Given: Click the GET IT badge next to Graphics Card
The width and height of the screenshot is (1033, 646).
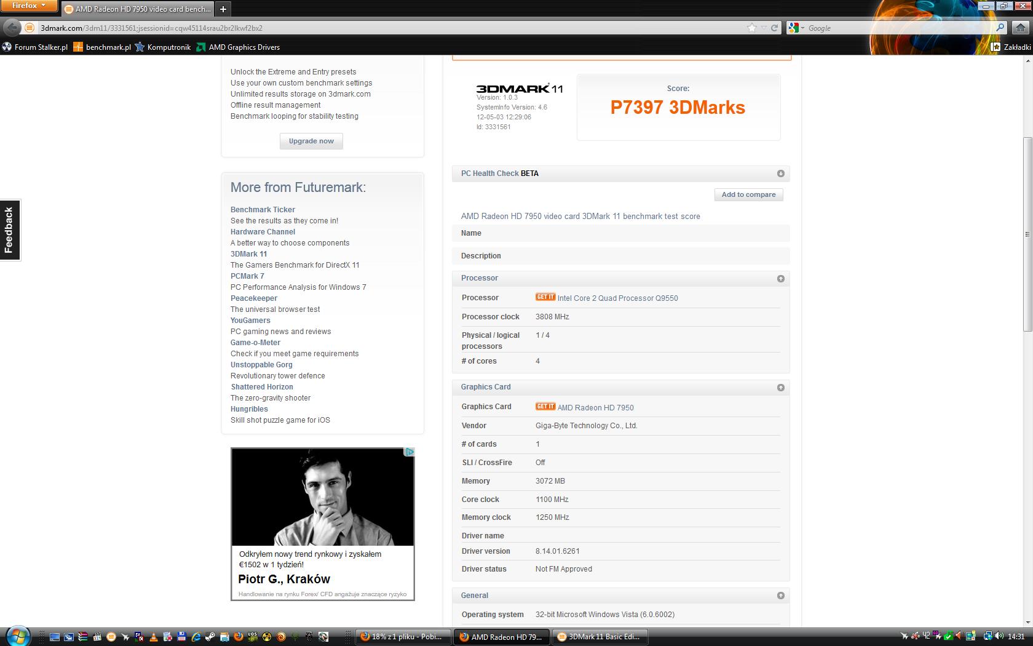Looking at the screenshot, I should click(545, 407).
